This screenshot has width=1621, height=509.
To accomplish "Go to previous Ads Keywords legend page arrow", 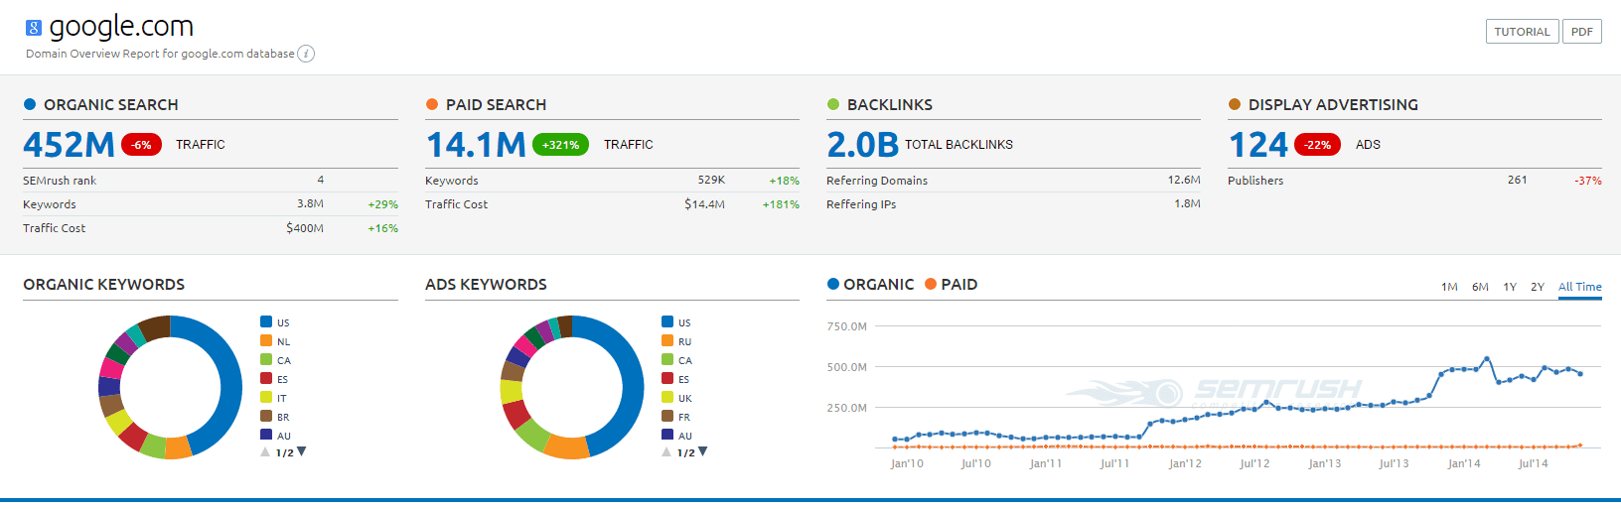I will 666,451.
